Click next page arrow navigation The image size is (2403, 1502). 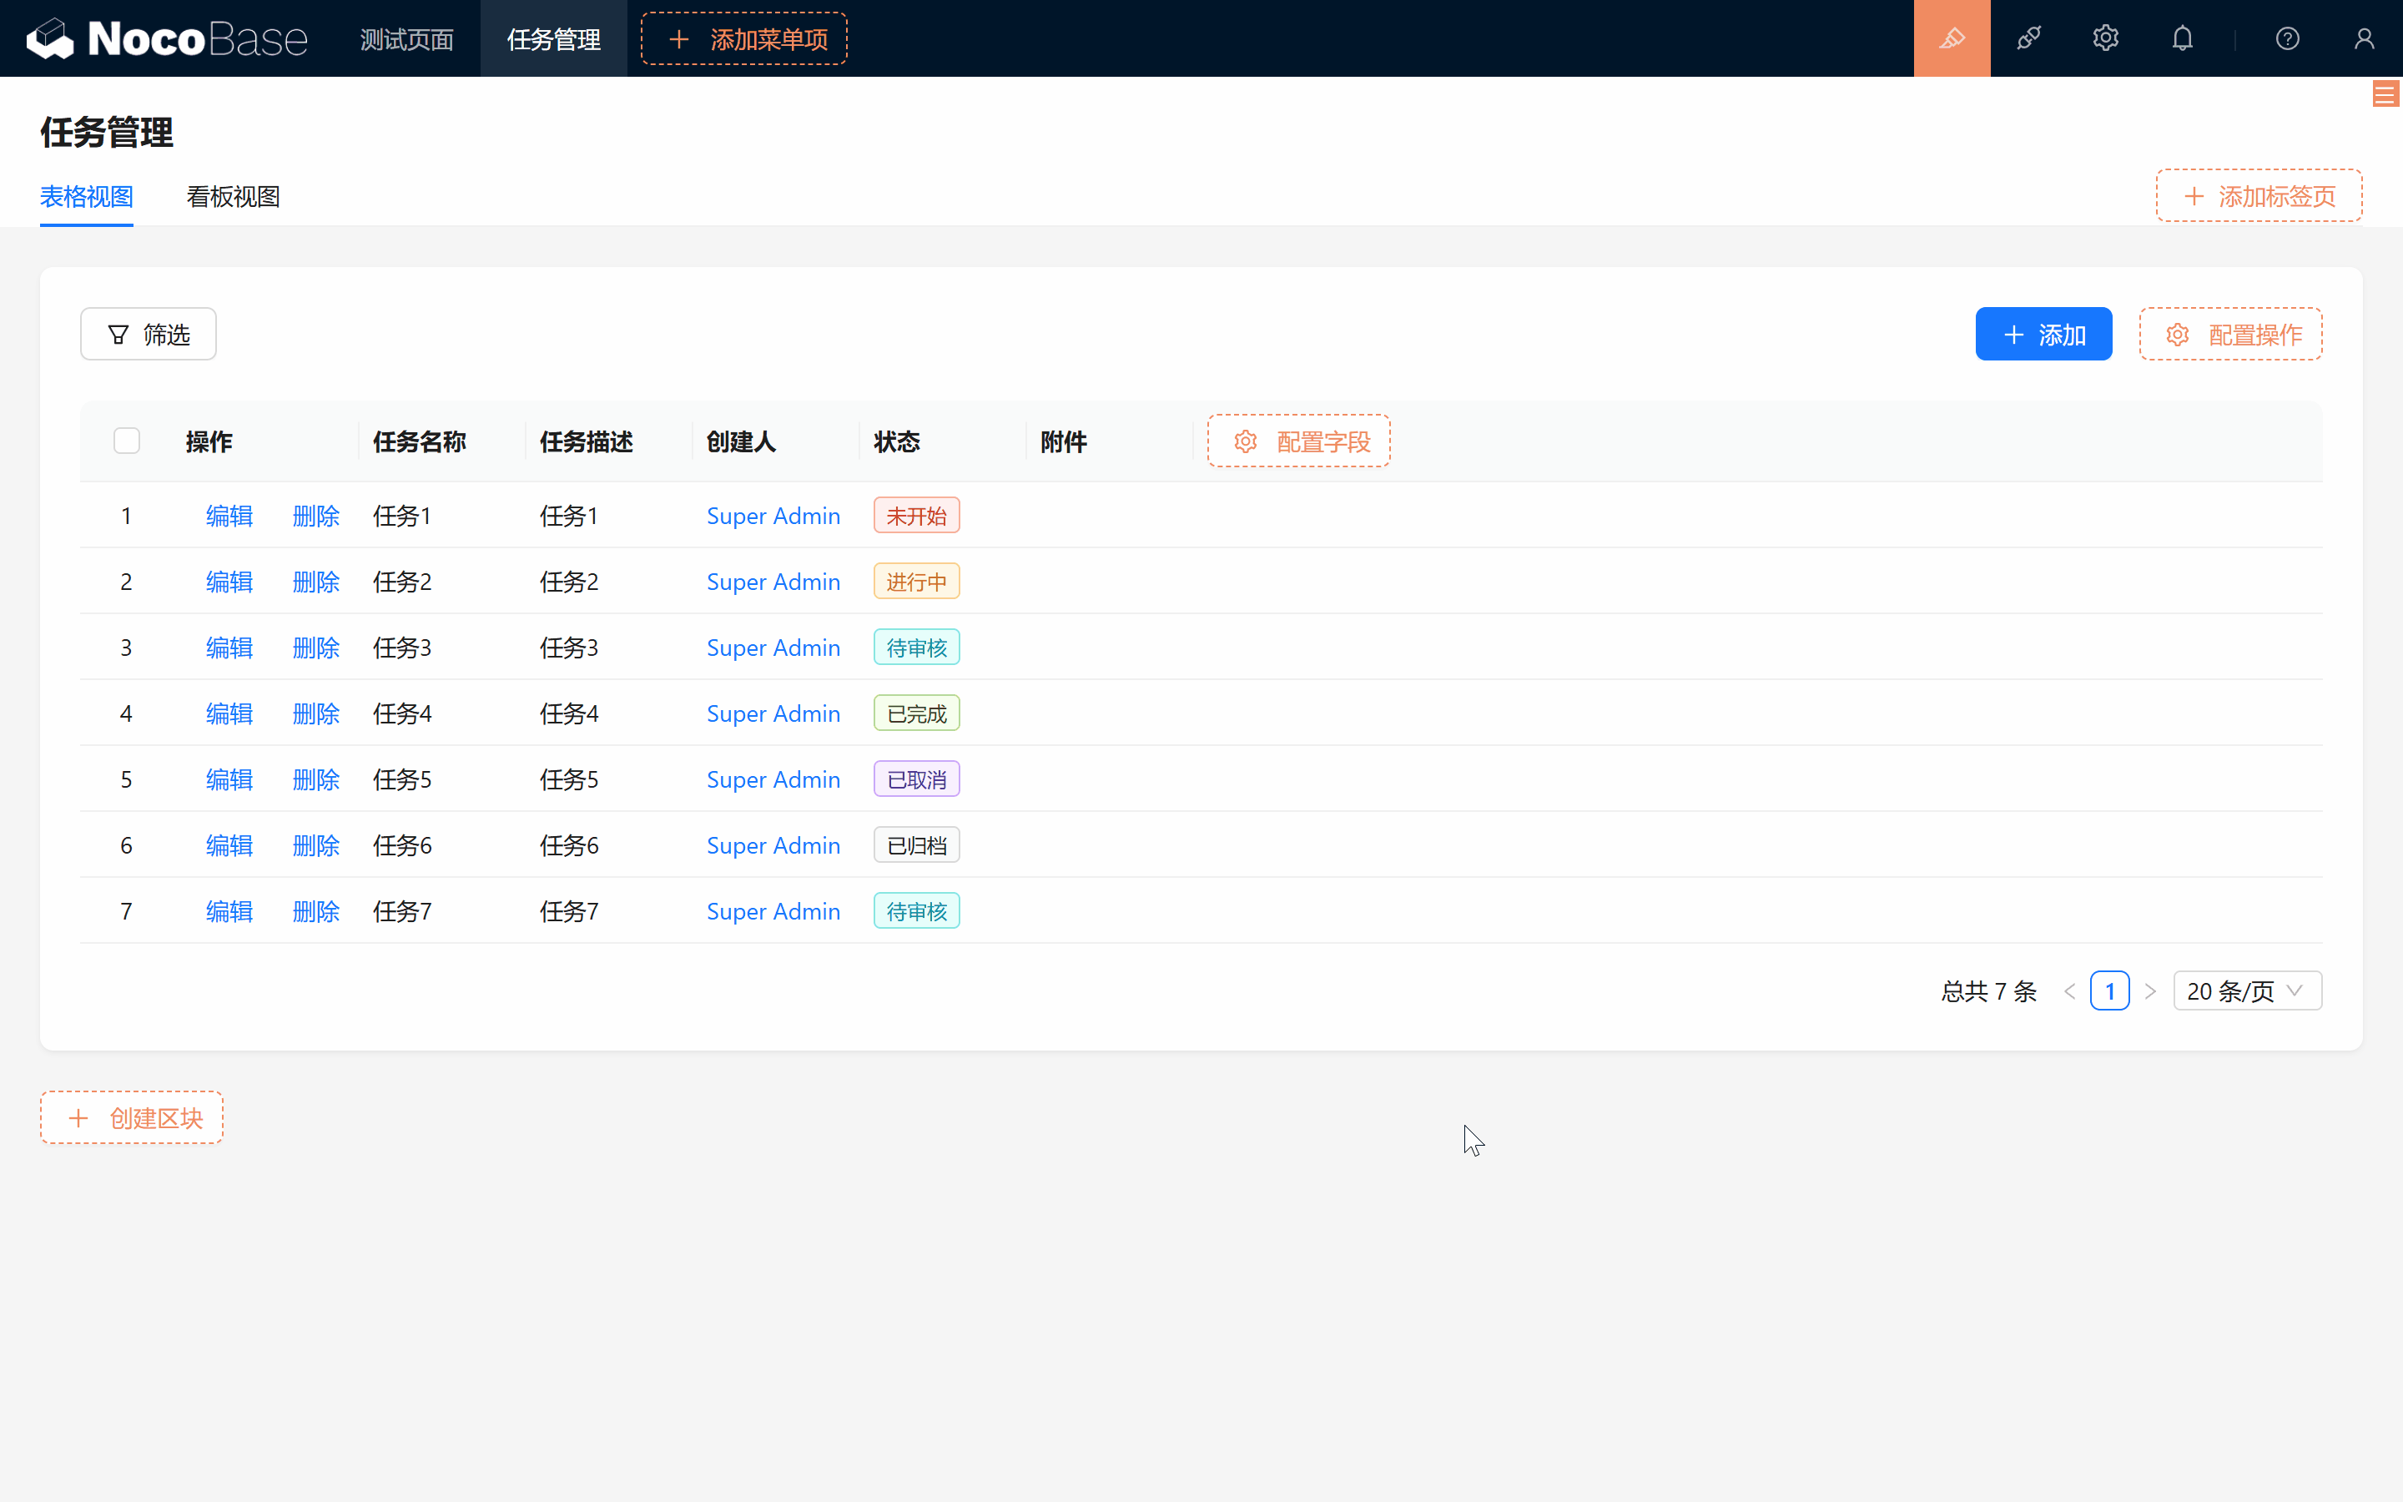pyautogui.click(x=2150, y=990)
